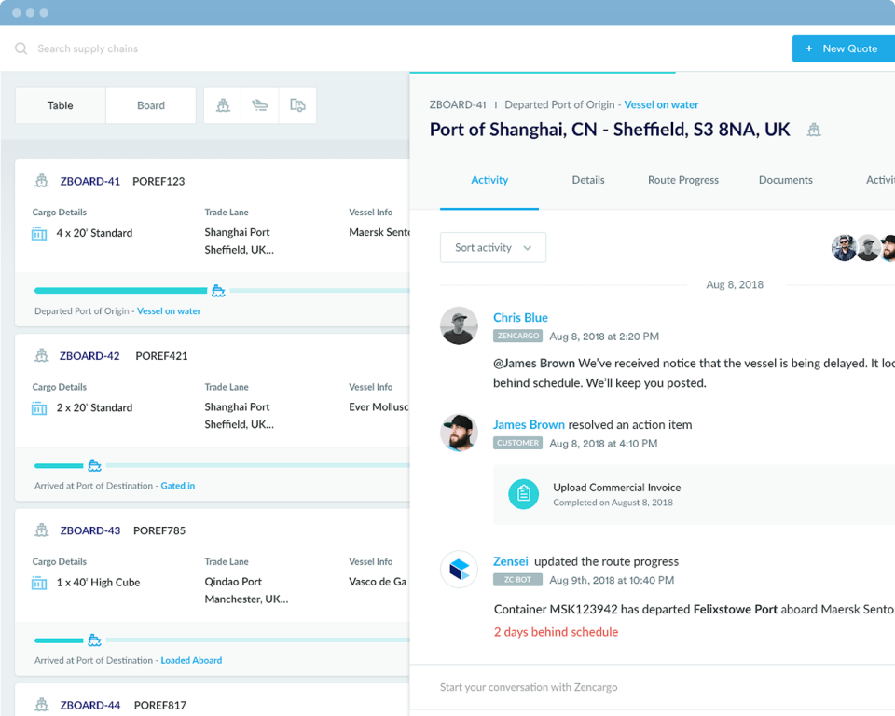Image resolution: width=895 pixels, height=716 pixels.
Task: Filter by air freight plane icon
Action: click(x=260, y=105)
